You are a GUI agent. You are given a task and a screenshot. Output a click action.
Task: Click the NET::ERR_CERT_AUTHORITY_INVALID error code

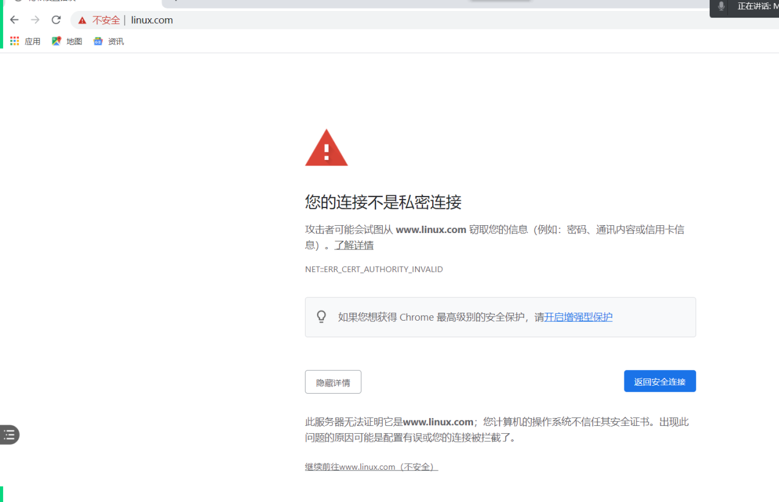374,269
